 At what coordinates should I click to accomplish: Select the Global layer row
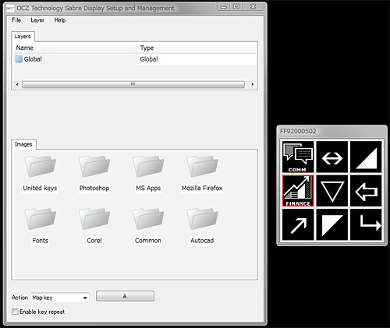[x=135, y=59]
